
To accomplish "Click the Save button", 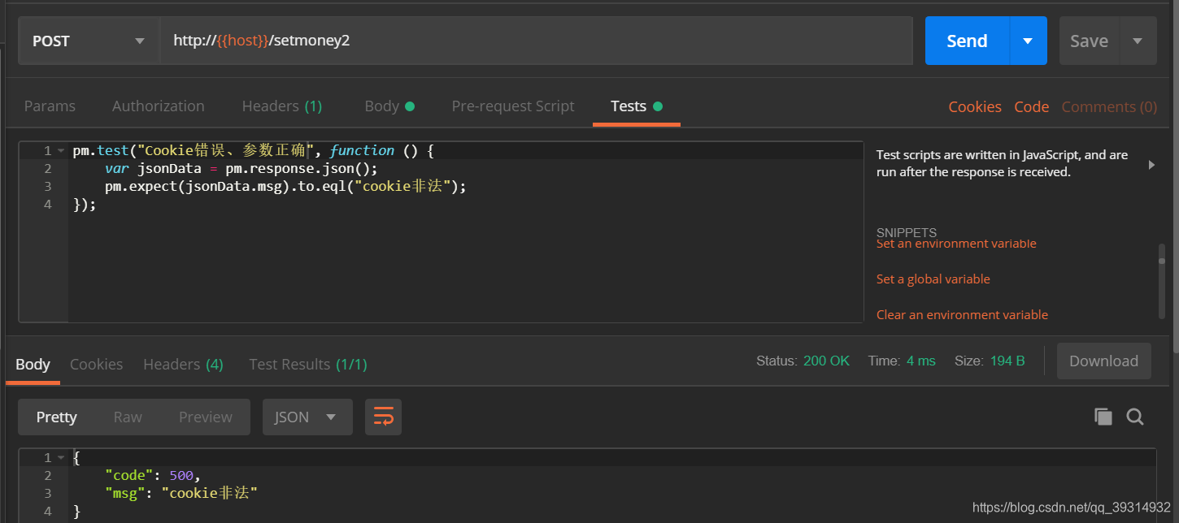I will click(x=1090, y=41).
